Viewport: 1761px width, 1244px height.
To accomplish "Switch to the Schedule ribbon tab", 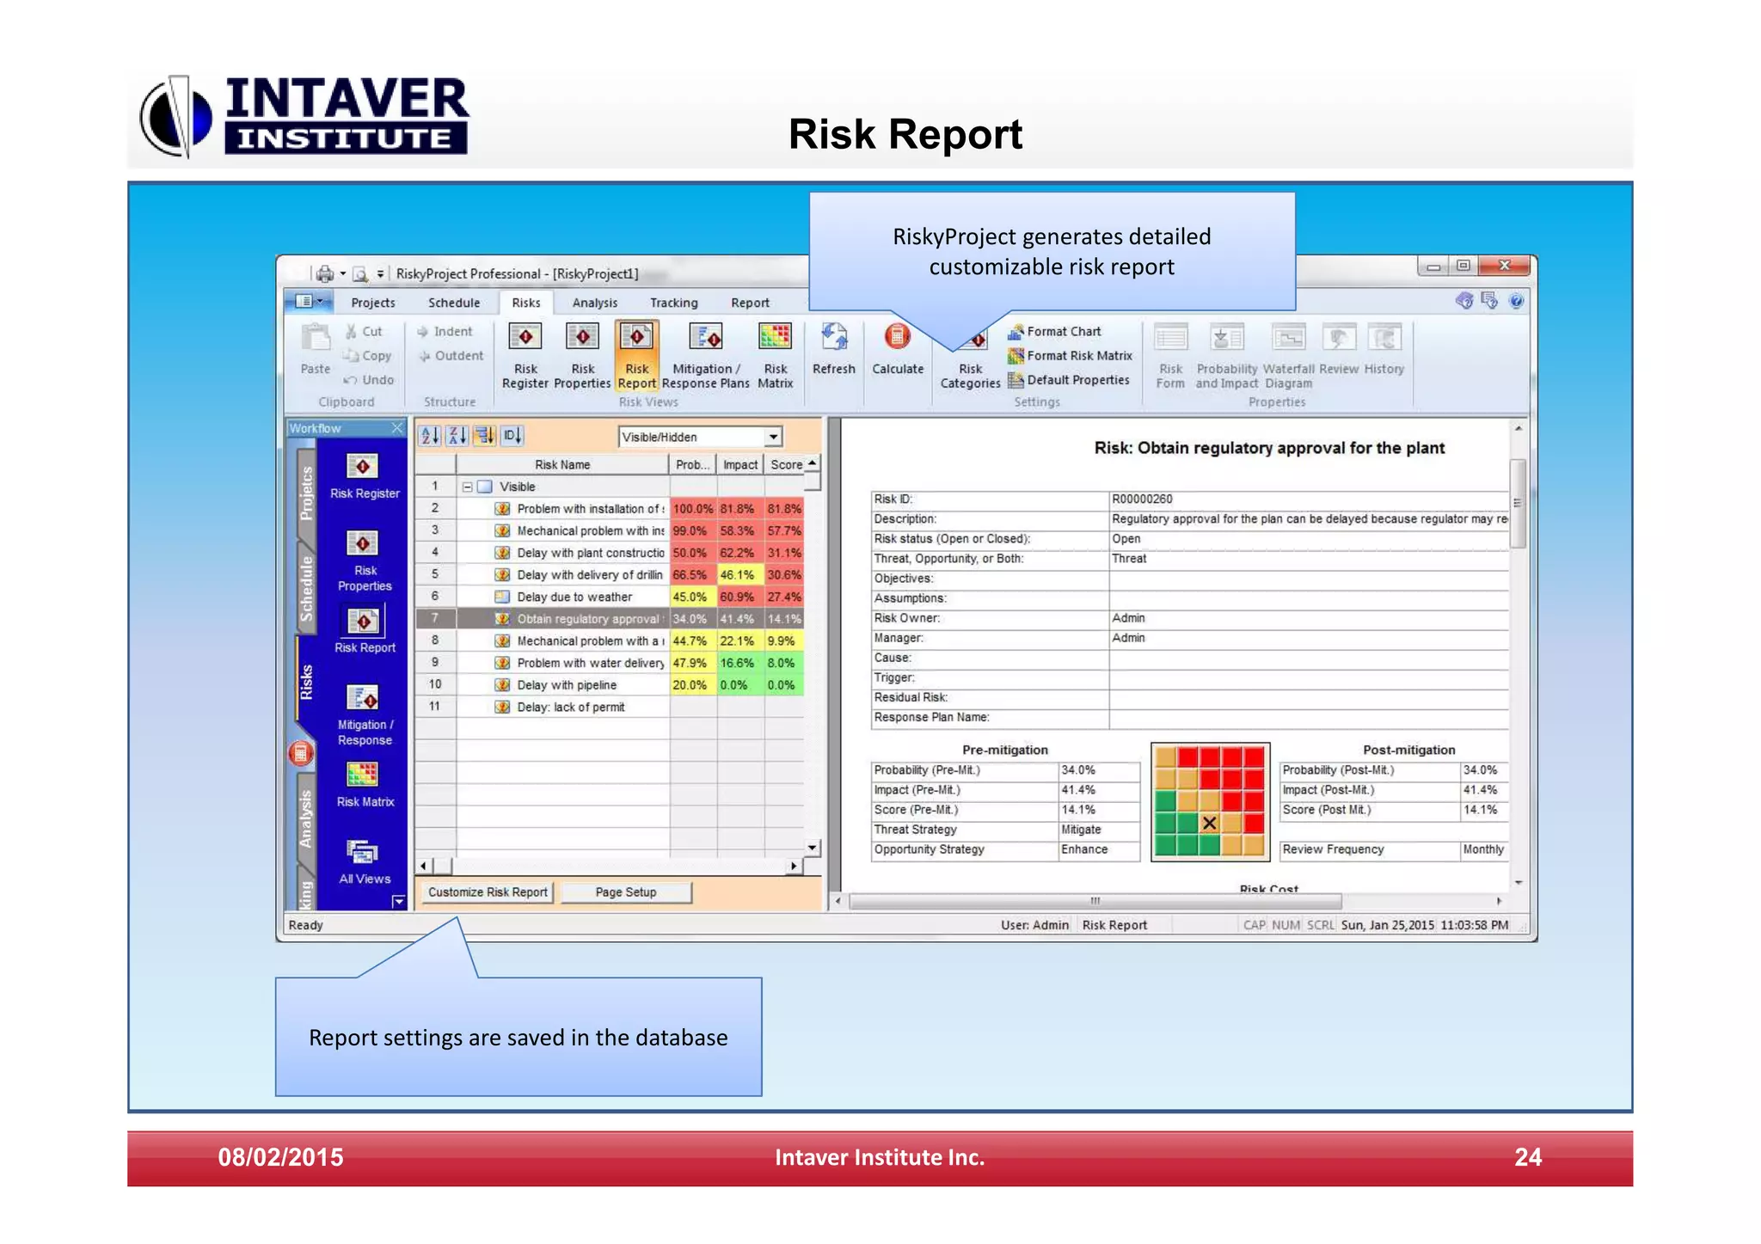I will click(x=454, y=303).
